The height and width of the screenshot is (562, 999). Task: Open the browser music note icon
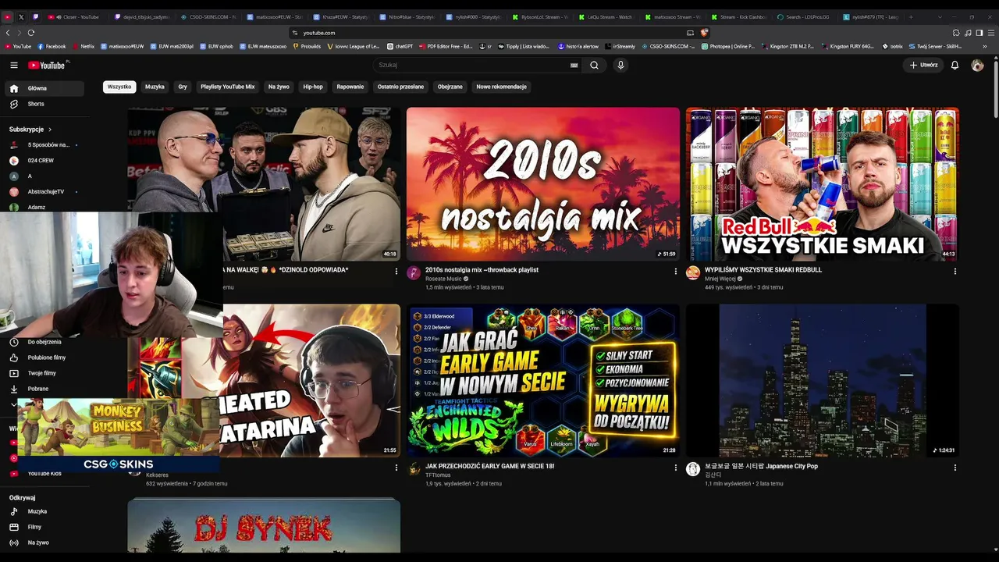click(x=968, y=33)
